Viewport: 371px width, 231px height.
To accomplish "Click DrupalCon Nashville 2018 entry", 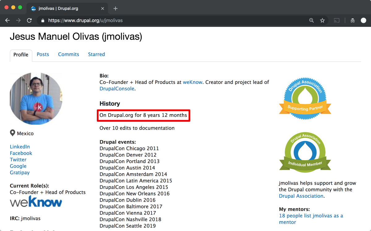I will pos(130,220).
